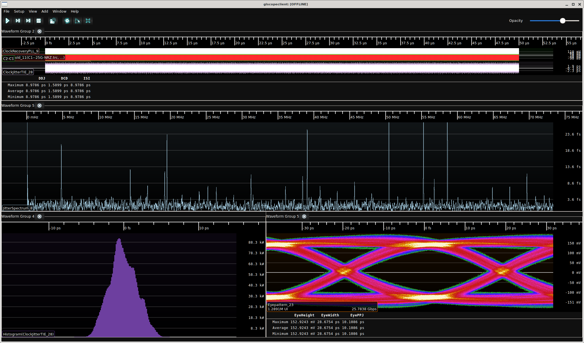Open the Add menu
The height and width of the screenshot is (343, 584).
point(45,11)
